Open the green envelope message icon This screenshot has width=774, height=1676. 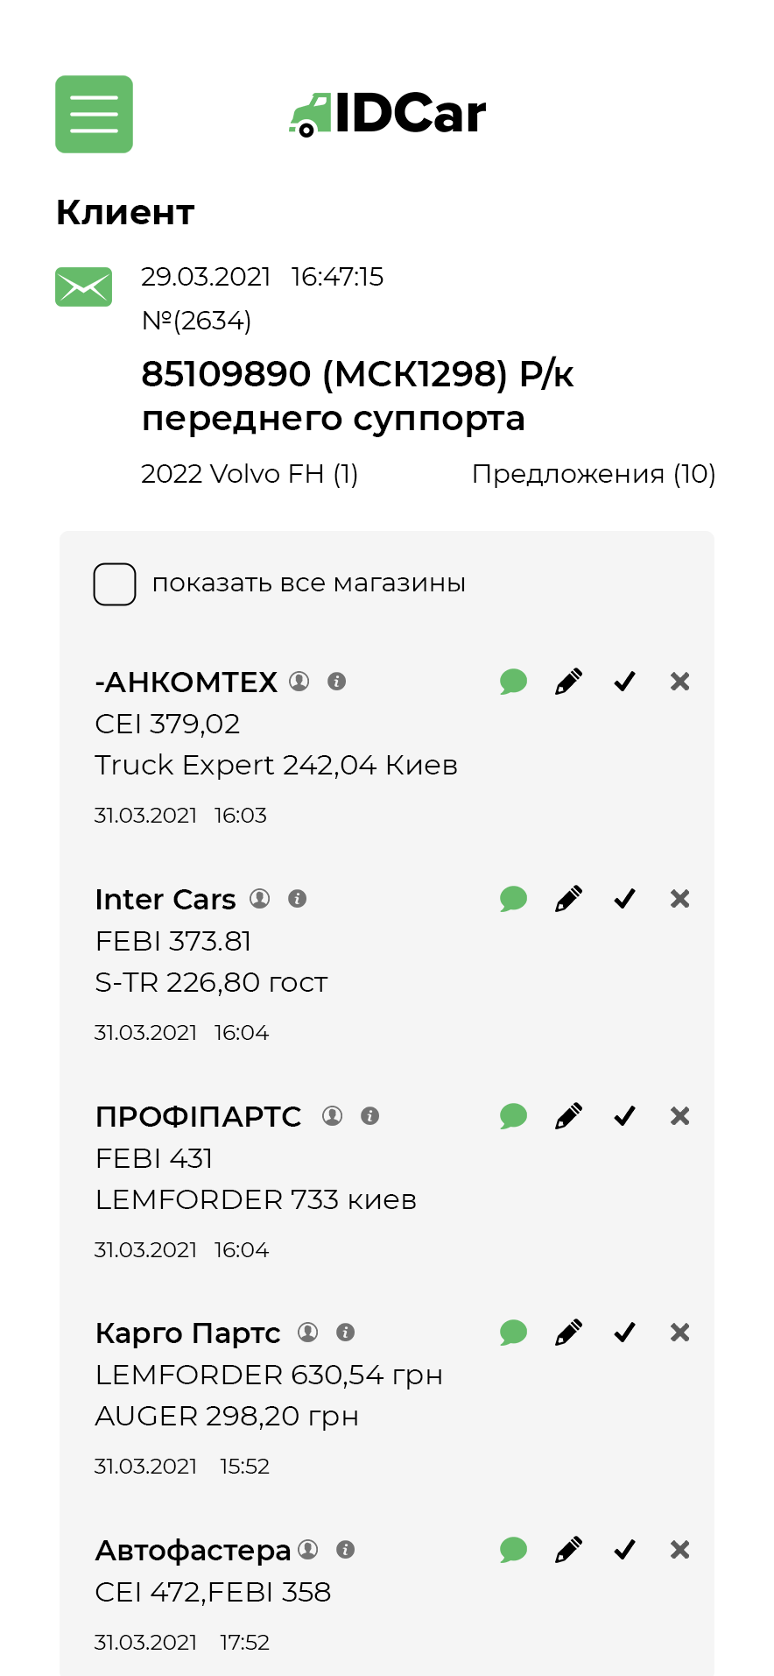click(83, 286)
